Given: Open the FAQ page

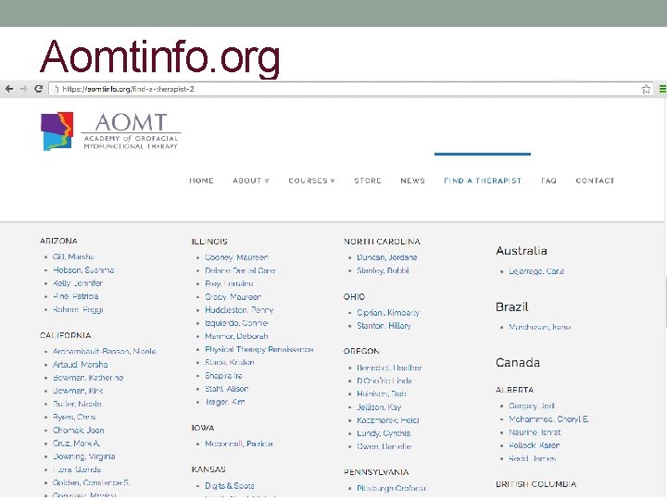Looking at the screenshot, I should 548,181.
